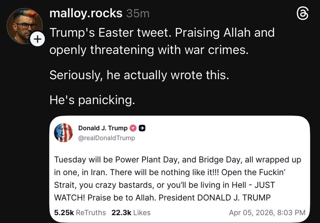Click the black plus badge beside Trump's name
Image resolution: width=320 pixels, height=223 pixels.
click(142, 128)
